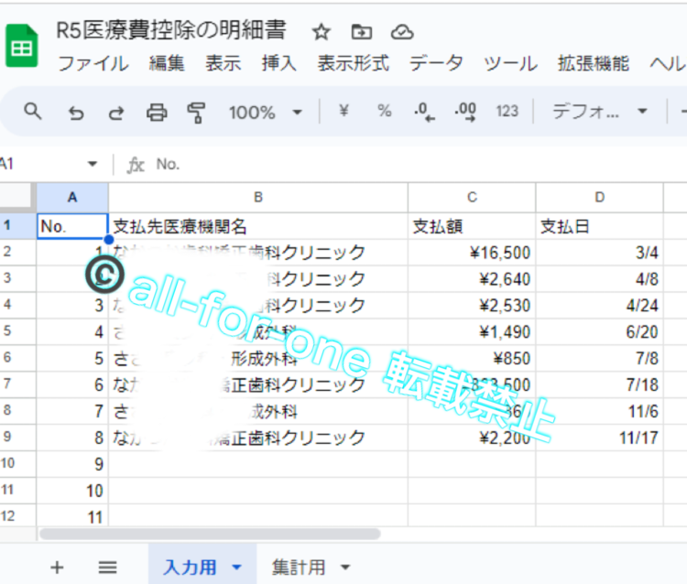
Task: Open the 拡張機能 menu
Action: point(594,63)
